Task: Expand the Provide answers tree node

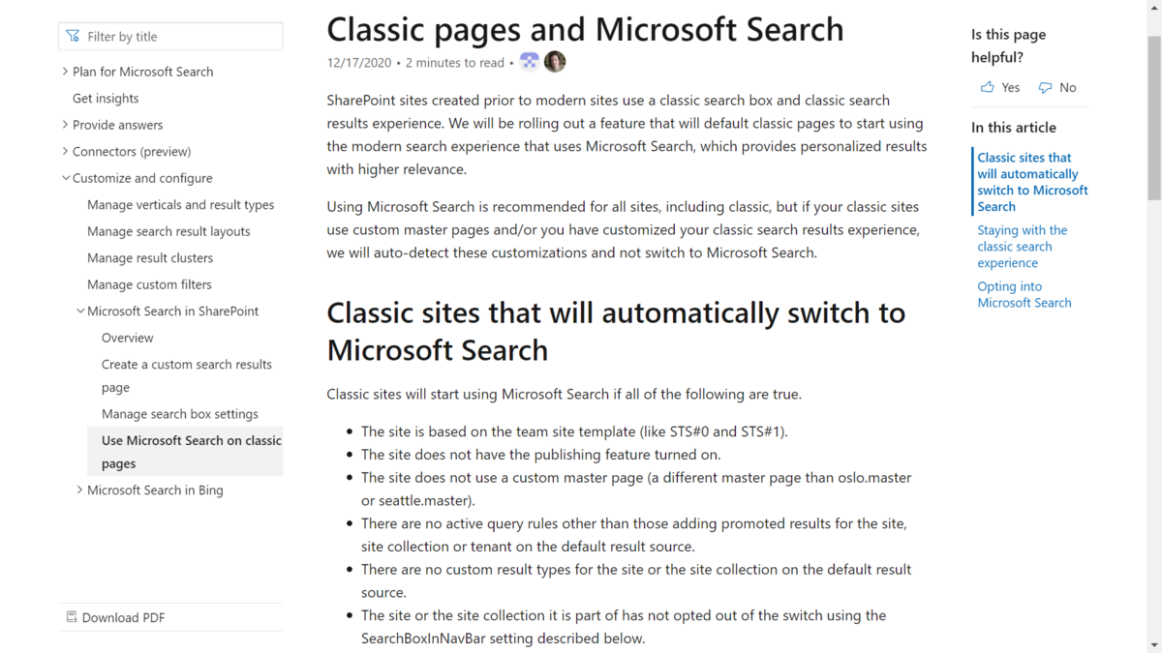Action: coord(65,125)
